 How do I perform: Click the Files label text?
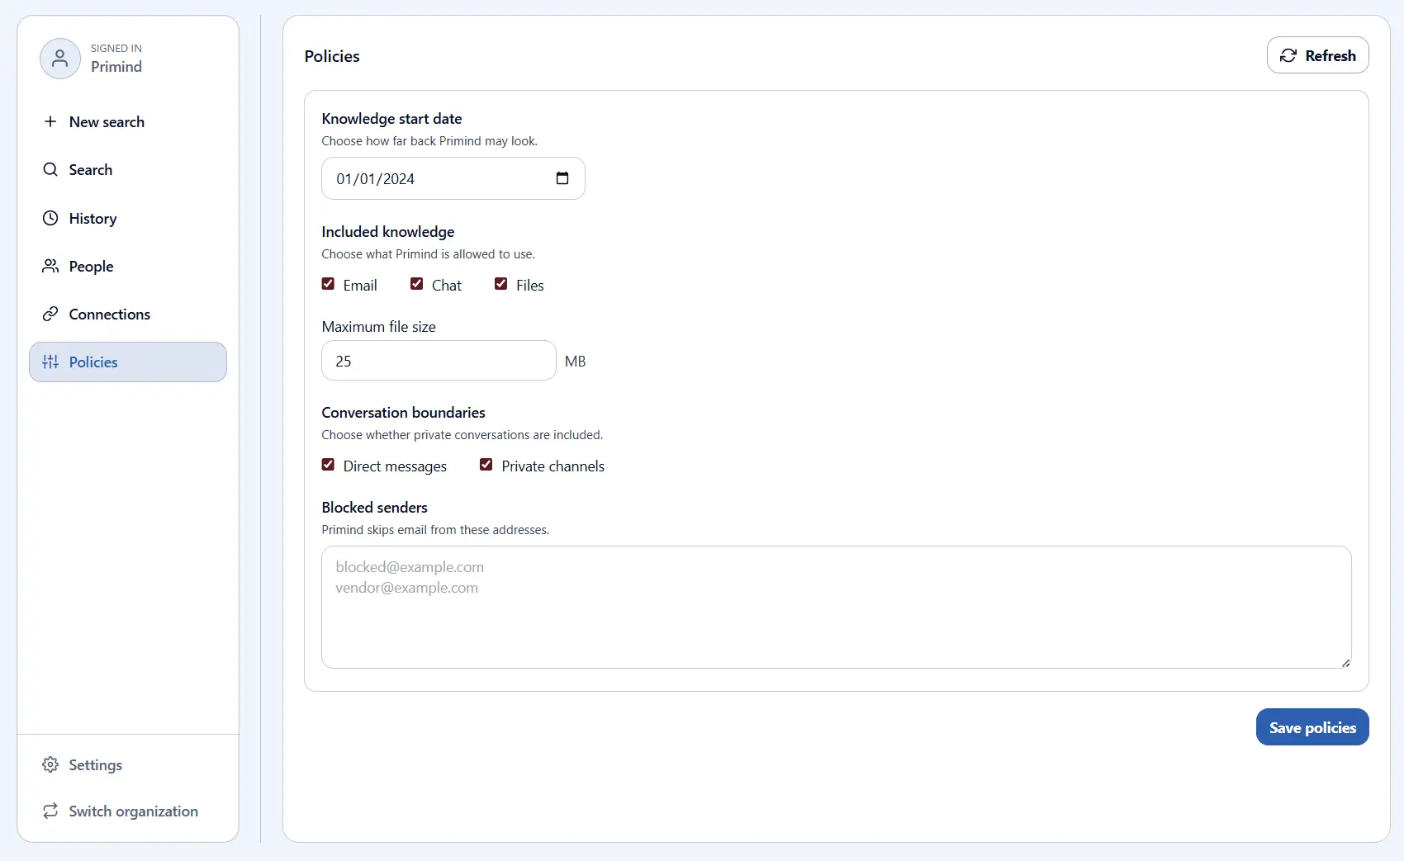[530, 286]
